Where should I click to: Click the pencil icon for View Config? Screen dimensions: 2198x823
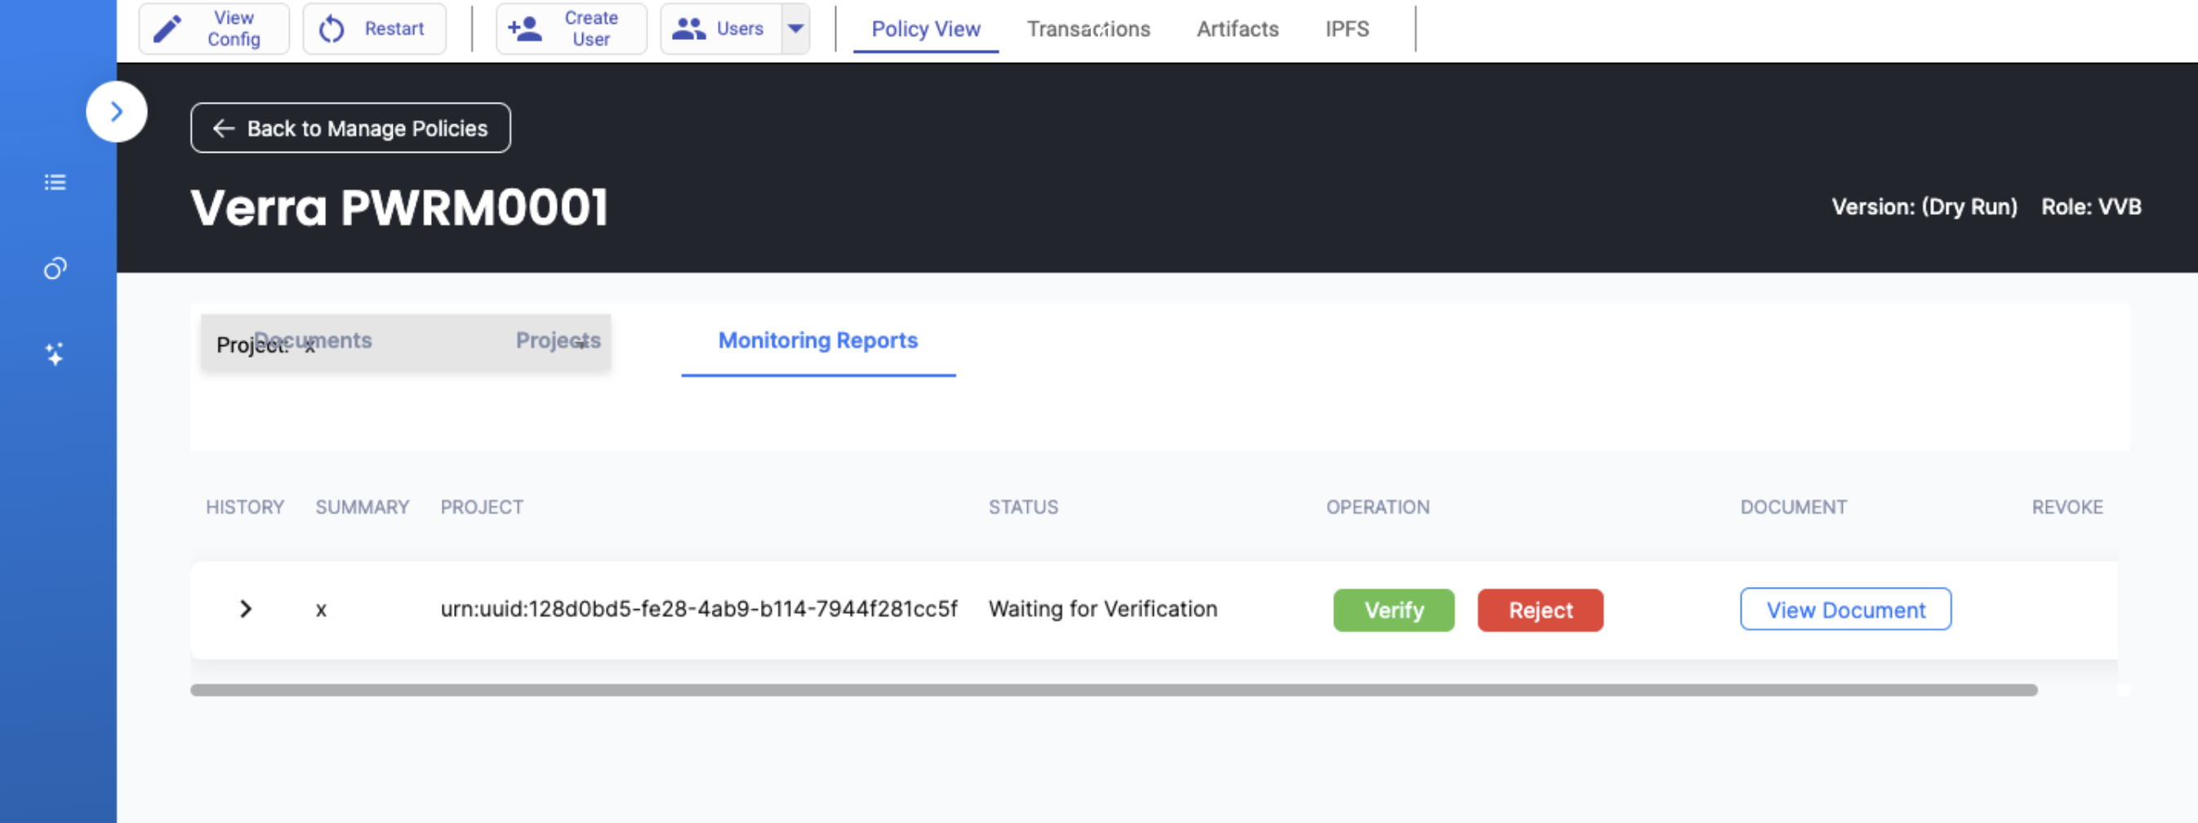pyautogui.click(x=167, y=29)
